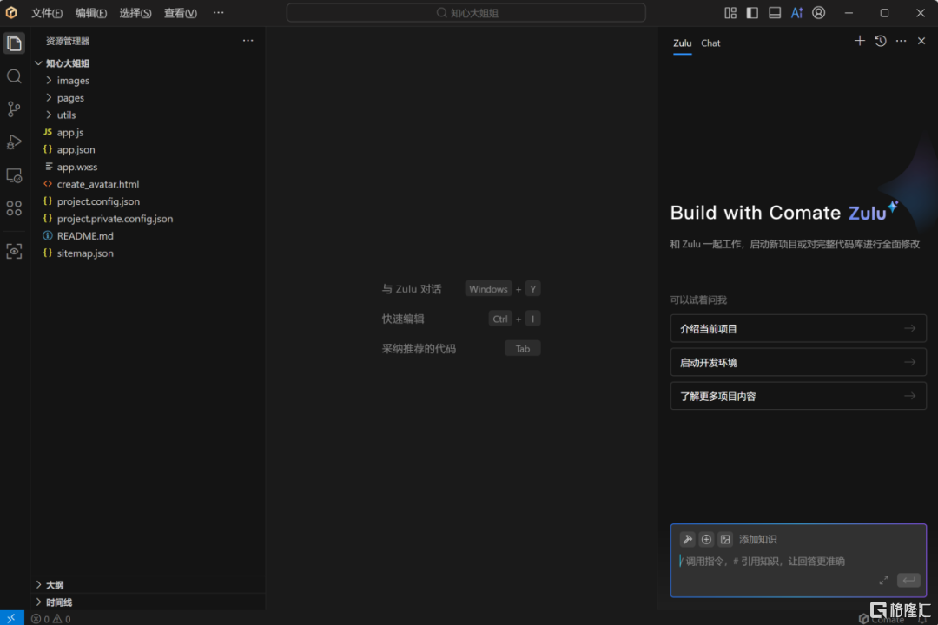Close the Zulu side panel

click(x=921, y=41)
